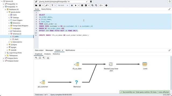Open the explain options dropdown arrow
This screenshot has width=172, height=96.
(89, 5)
